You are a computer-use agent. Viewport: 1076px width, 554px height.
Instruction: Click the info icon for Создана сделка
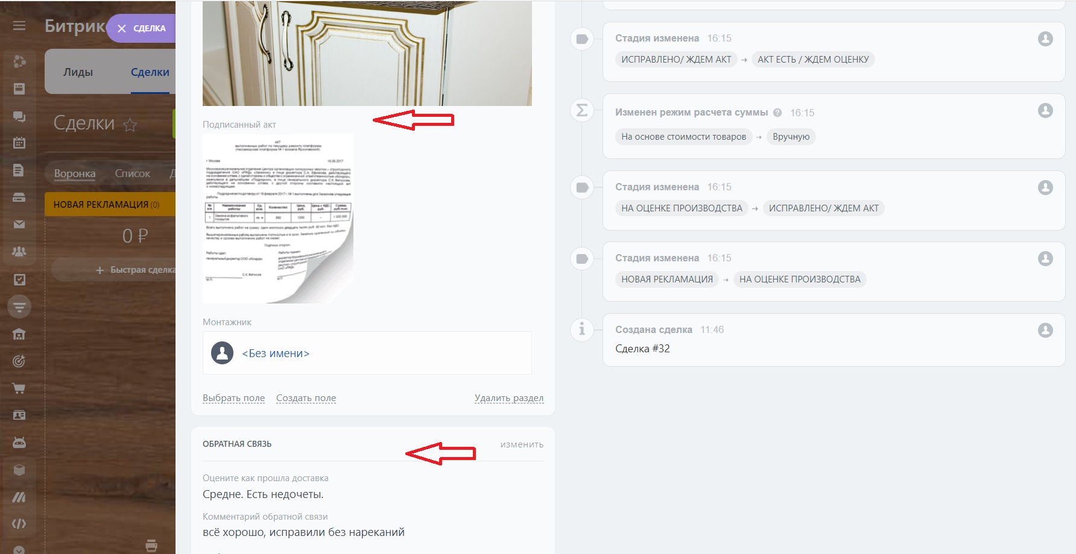[582, 329]
